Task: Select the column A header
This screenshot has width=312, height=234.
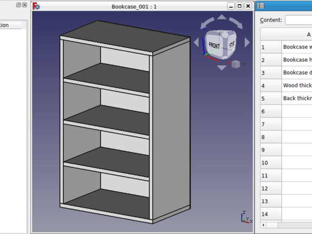Action: tap(296, 34)
